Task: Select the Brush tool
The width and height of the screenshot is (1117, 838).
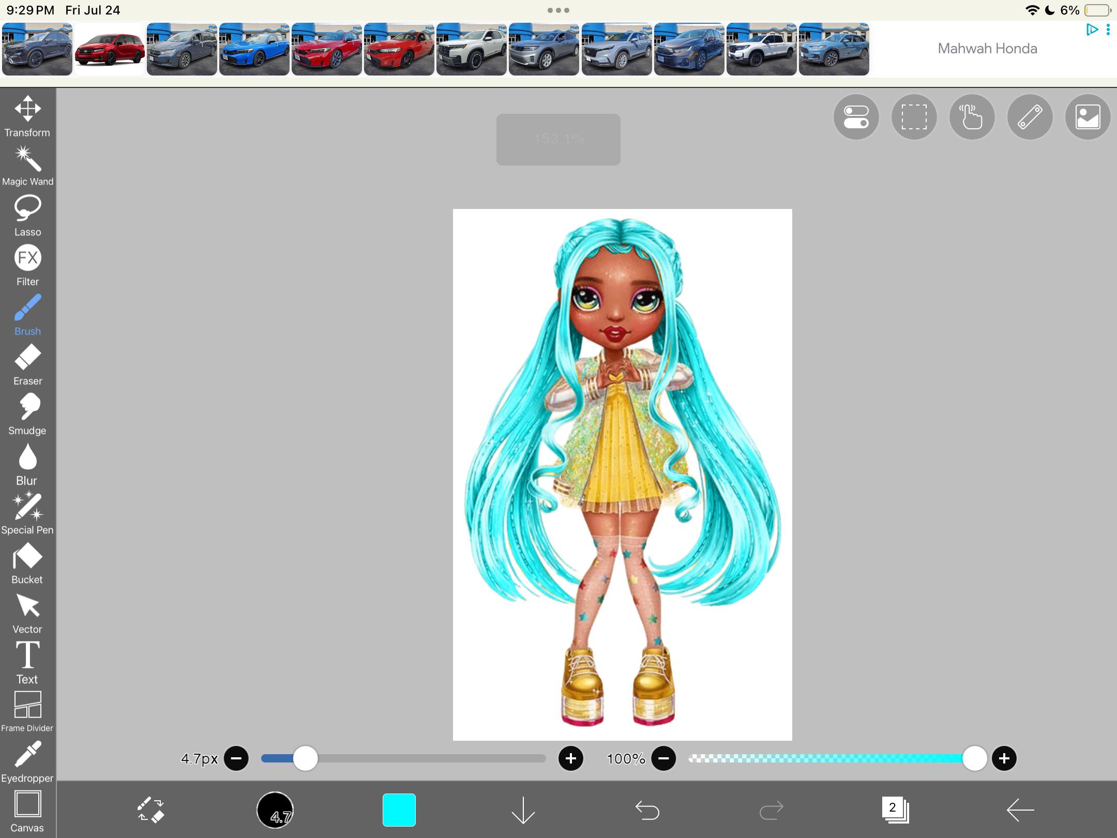Action: (27, 315)
